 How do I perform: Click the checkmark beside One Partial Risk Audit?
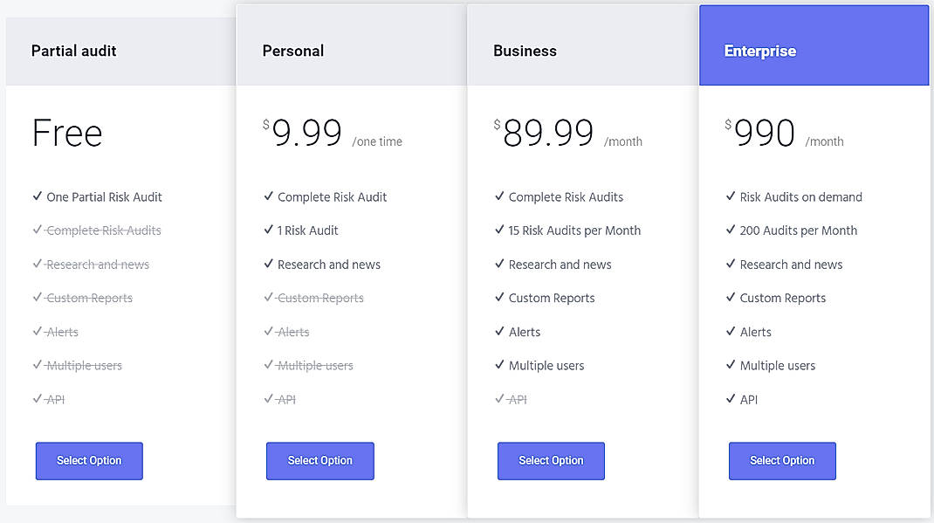pyautogui.click(x=36, y=196)
